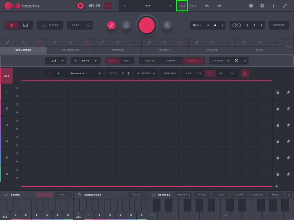Click the EXPORT button
294x220 pixels.
tap(279, 25)
